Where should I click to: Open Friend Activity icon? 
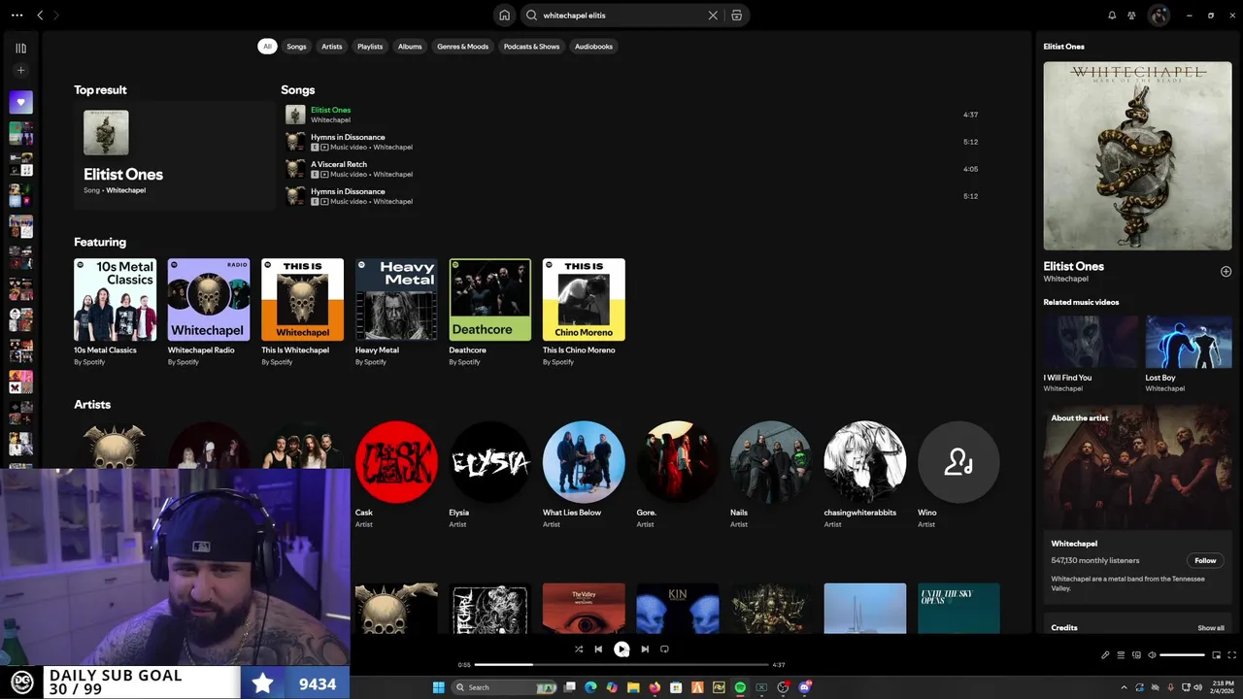pos(1132,16)
